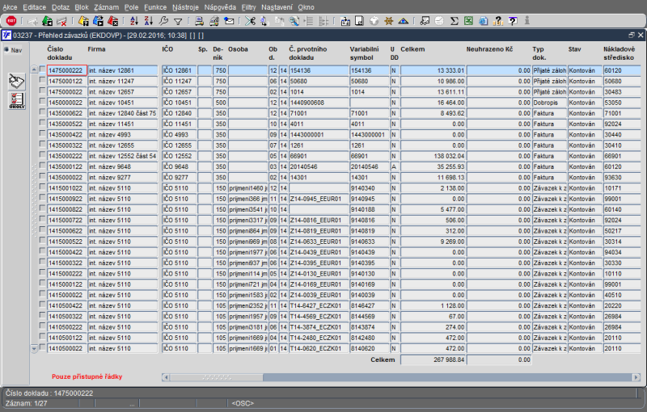Open the filter funnel icon
647x412 pixels.
(x=178, y=21)
